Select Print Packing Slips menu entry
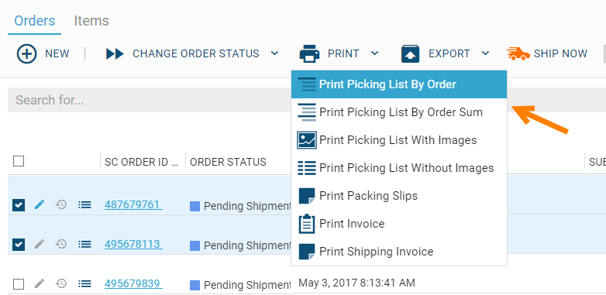Image resolution: width=606 pixels, height=295 pixels. click(x=399, y=196)
